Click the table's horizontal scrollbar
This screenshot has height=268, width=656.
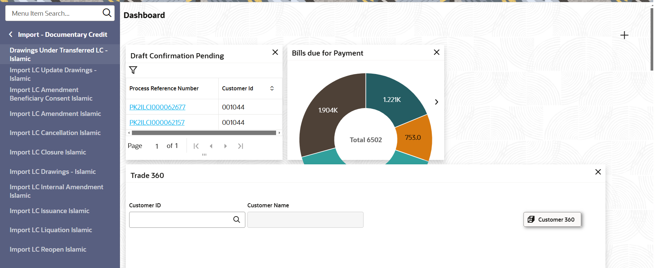(x=204, y=133)
